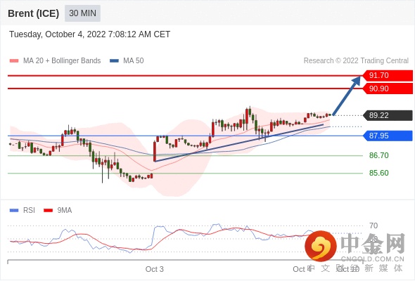
Task: Click the 30 MIN timeframe button
Action: pos(82,13)
